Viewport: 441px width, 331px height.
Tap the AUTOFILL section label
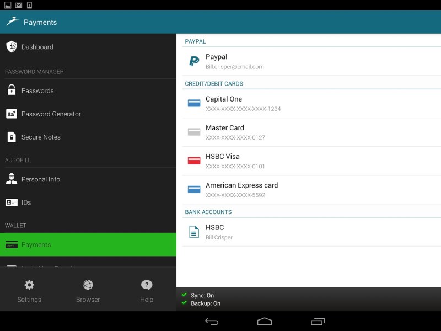click(18, 160)
